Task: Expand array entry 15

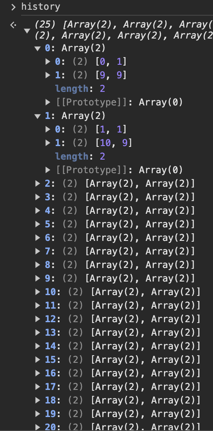Action: (38, 359)
